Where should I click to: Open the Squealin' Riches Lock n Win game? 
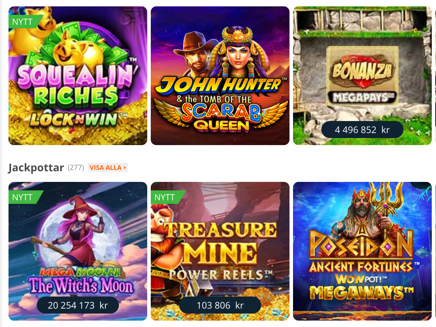(78, 76)
